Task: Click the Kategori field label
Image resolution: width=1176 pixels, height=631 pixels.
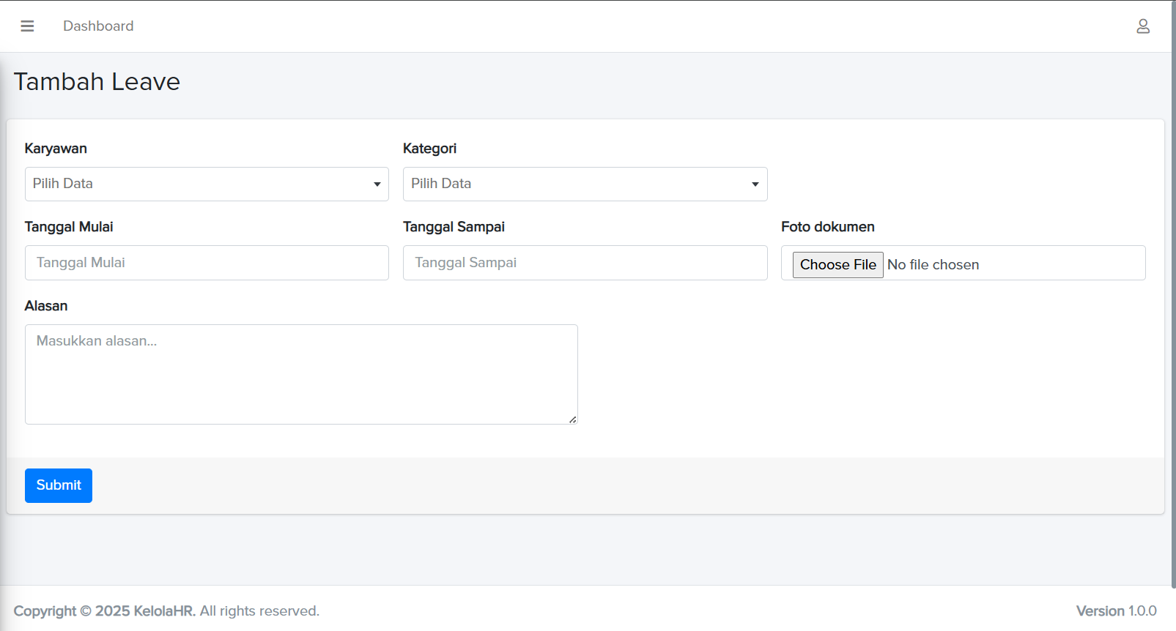Action: (429, 149)
